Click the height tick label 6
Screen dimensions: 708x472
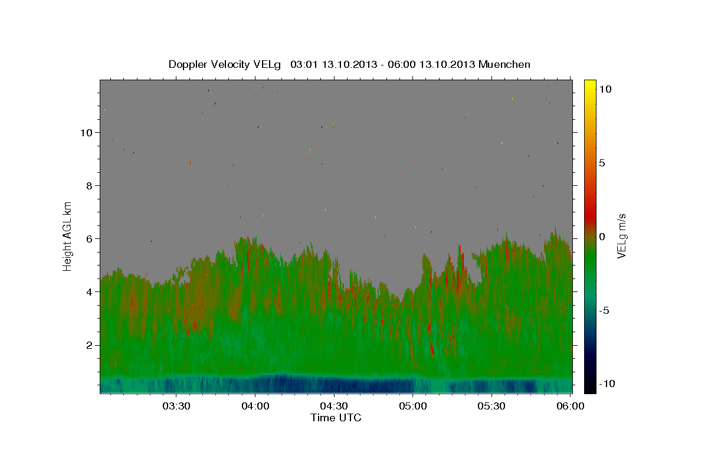tap(91, 238)
